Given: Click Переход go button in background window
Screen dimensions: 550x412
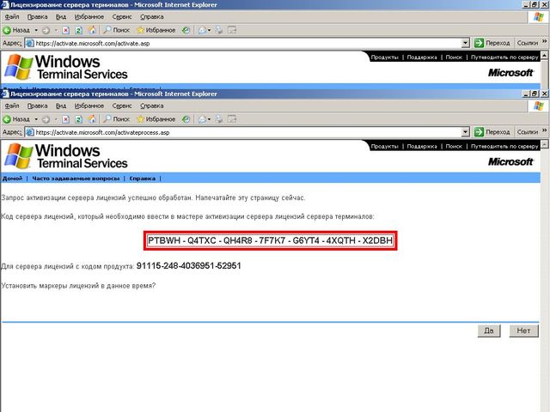Looking at the screenshot, I should pos(492,43).
